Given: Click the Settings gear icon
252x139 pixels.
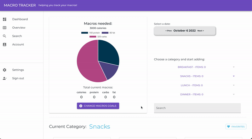Looking at the screenshot, I should pyautogui.click(x=4, y=70).
